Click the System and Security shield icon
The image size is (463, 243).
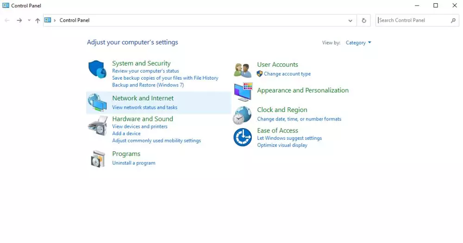(97, 69)
